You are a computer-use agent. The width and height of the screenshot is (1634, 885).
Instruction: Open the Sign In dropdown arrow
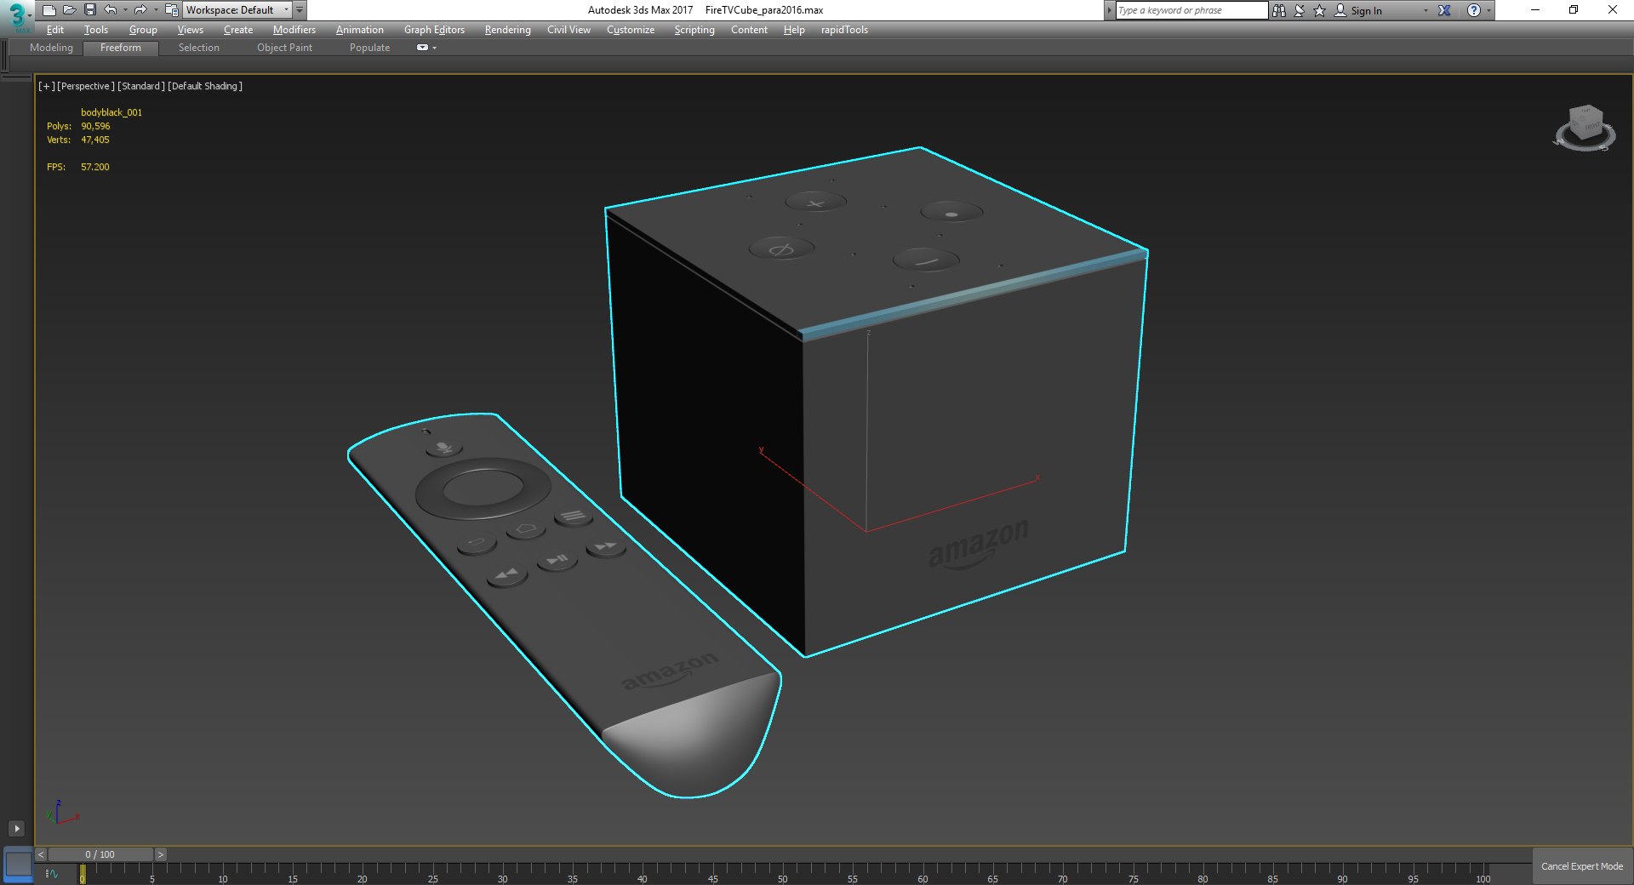1426,10
